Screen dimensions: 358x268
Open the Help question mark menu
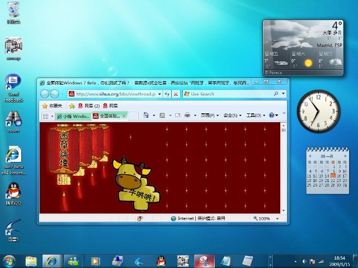coord(274,116)
